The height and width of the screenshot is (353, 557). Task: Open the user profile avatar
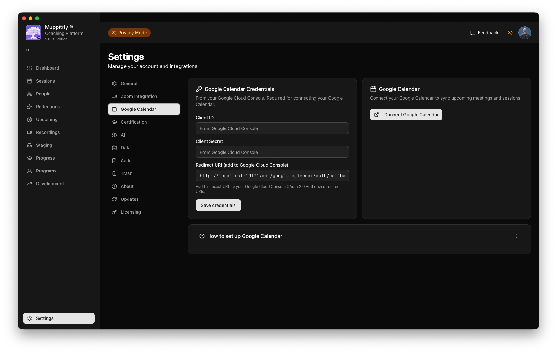525,33
